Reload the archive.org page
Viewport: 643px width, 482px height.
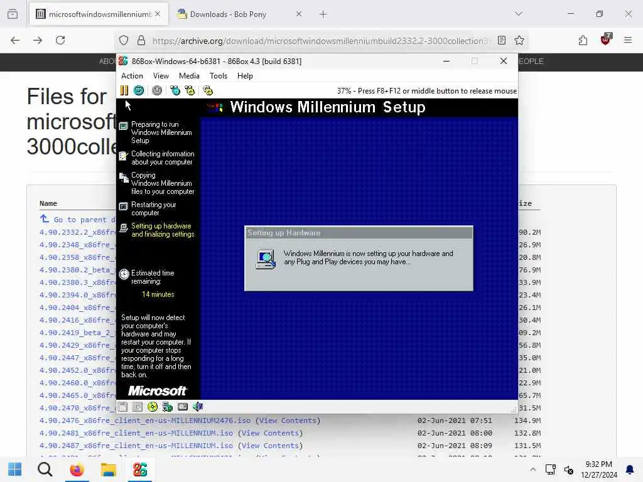pos(60,40)
